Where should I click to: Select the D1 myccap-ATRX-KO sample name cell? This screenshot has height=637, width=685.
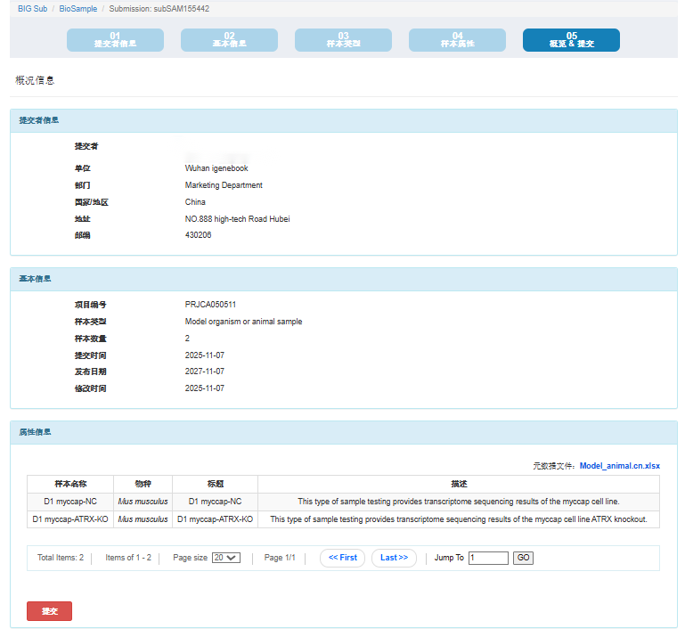[70, 519]
